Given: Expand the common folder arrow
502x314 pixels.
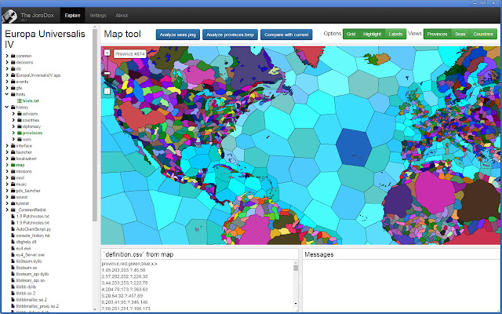Looking at the screenshot, I should [x=7, y=56].
